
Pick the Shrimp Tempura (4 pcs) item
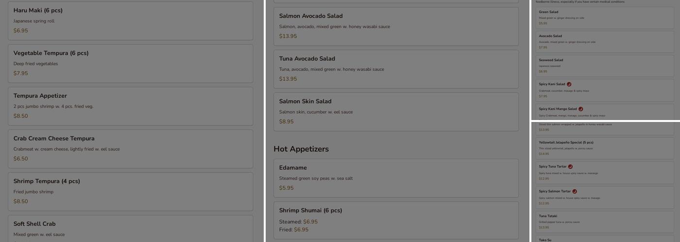pyautogui.click(x=130, y=191)
